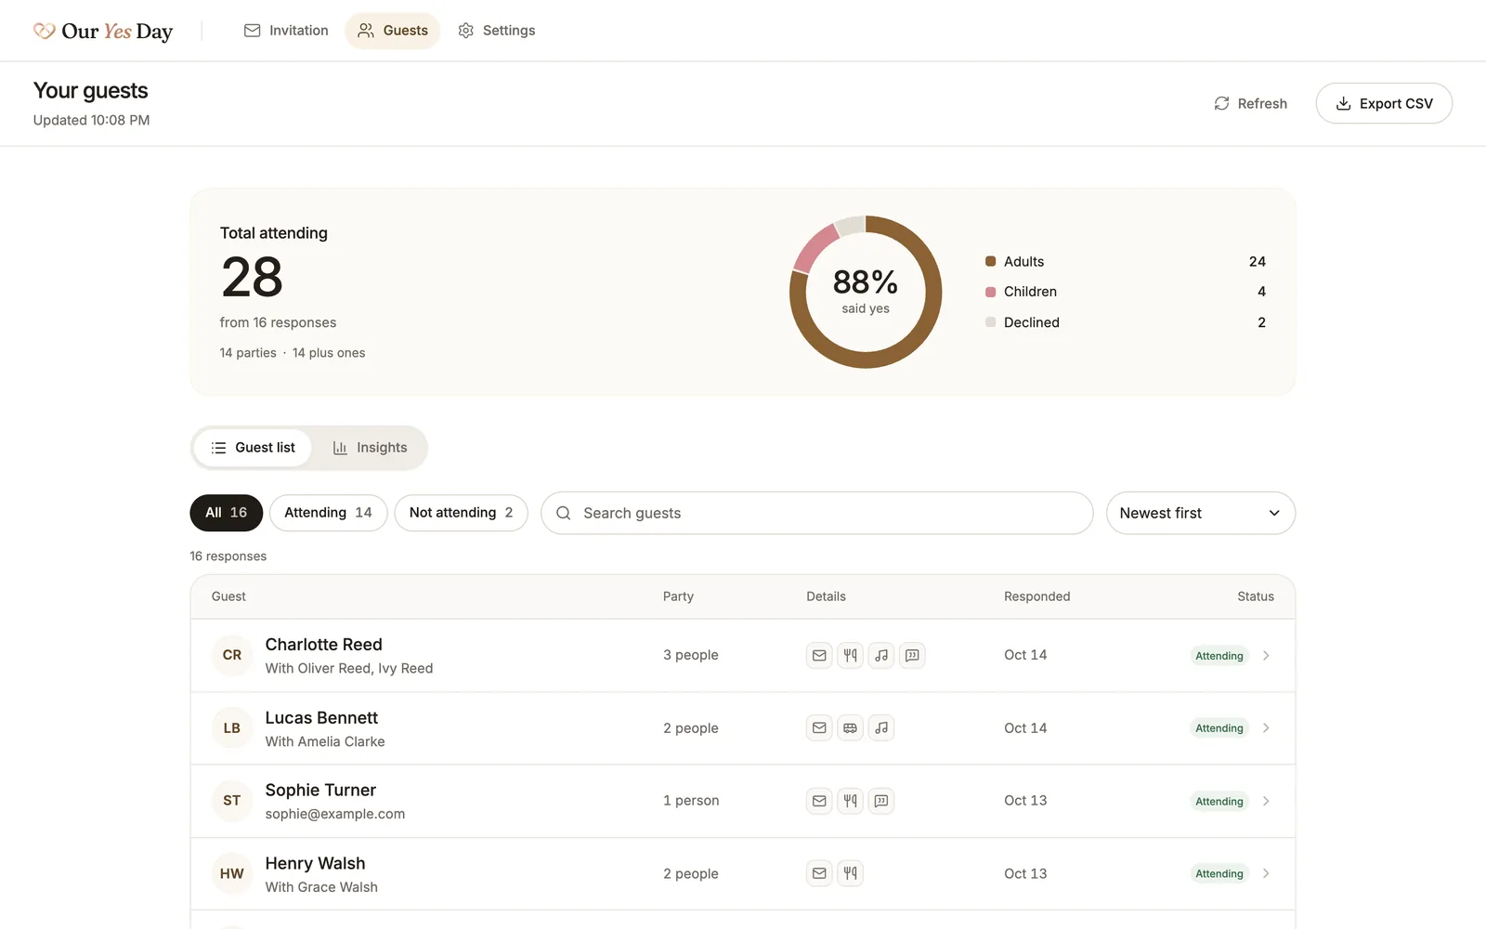
Task: Click the email icon in Charlotte Reed's row
Action: point(819,655)
